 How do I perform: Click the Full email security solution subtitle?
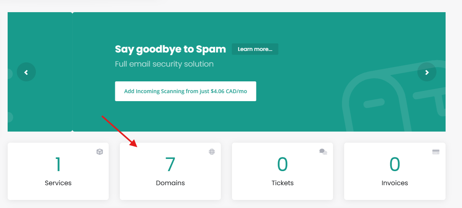coord(164,64)
